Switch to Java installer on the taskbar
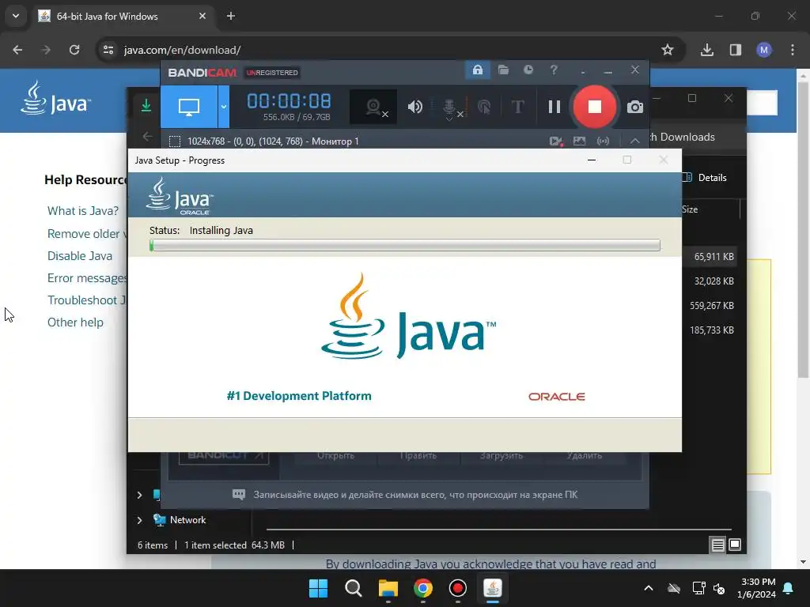This screenshot has width=810, height=607. click(x=493, y=588)
